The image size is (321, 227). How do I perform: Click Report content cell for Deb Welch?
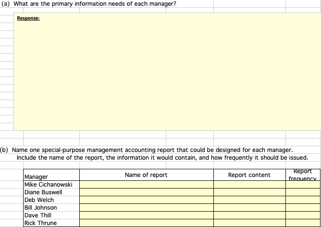coord(249,200)
